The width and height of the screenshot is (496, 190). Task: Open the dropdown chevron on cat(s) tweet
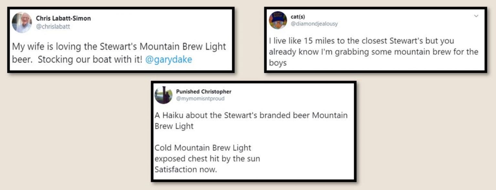pyautogui.click(x=477, y=15)
